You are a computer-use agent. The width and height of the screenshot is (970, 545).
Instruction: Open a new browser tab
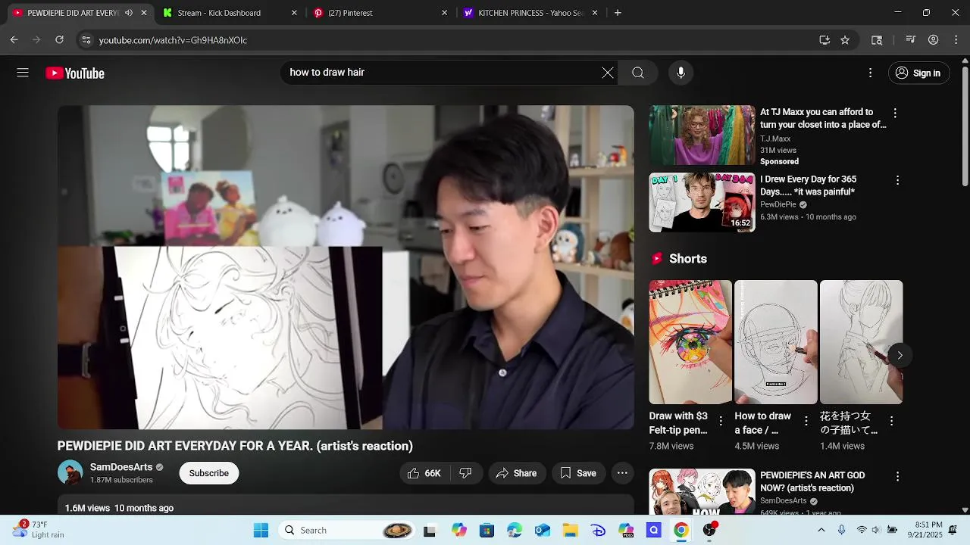coord(618,13)
